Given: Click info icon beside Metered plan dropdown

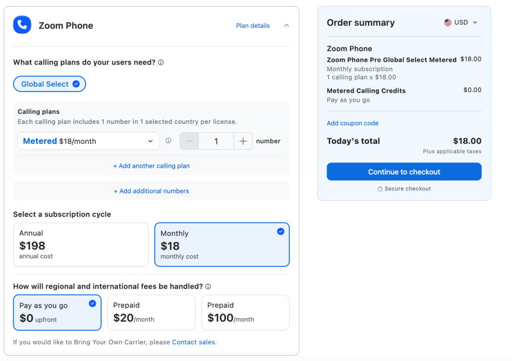Looking at the screenshot, I should pos(168,141).
